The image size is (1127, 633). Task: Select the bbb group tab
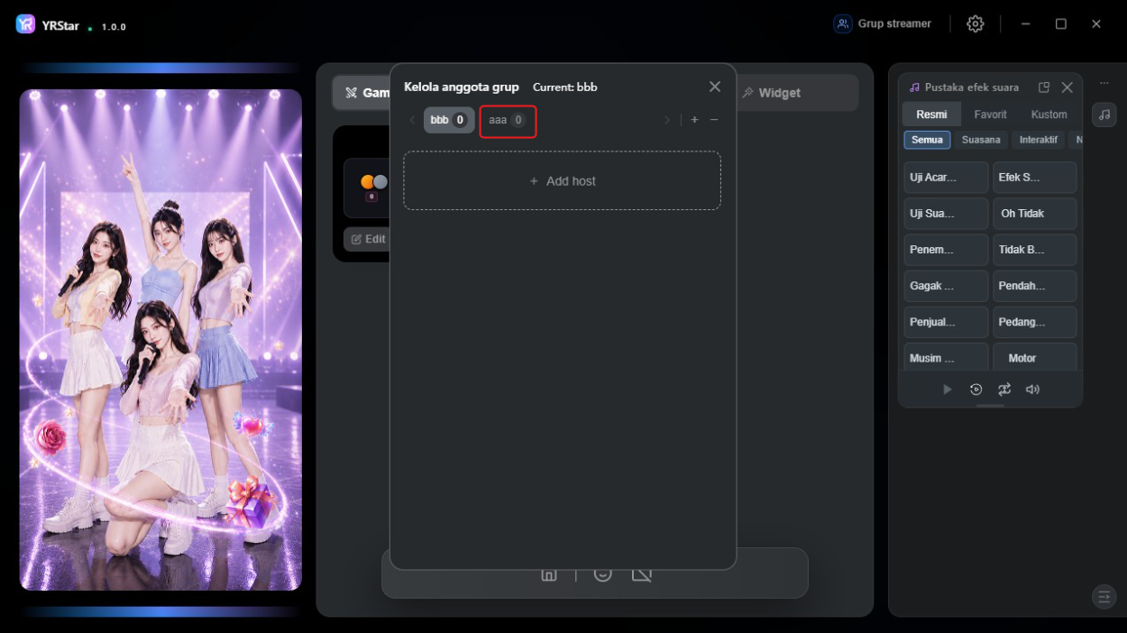point(449,120)
